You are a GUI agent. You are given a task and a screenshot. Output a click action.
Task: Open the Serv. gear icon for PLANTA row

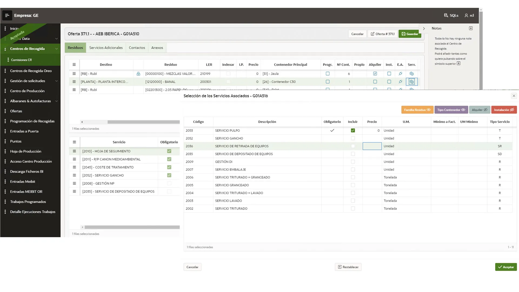point(411,81)
